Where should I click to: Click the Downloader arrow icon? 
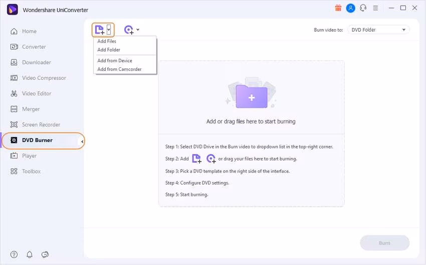pos(14,62)
